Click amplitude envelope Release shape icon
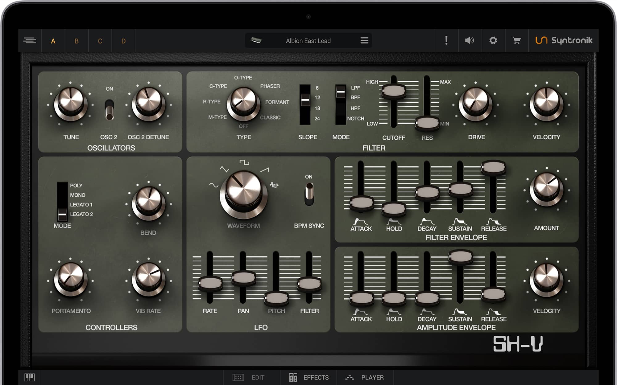 tap(494, 312)
